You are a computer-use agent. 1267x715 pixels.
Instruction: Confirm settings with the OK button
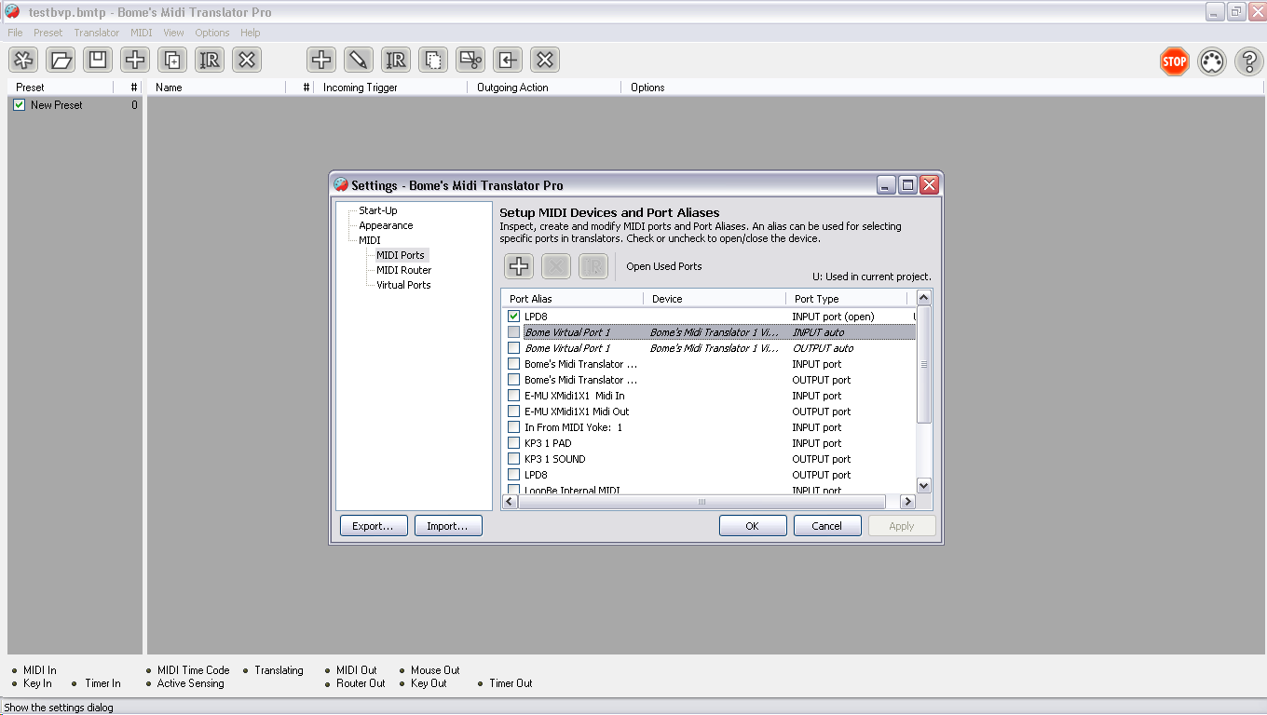(x=753, y=526)
